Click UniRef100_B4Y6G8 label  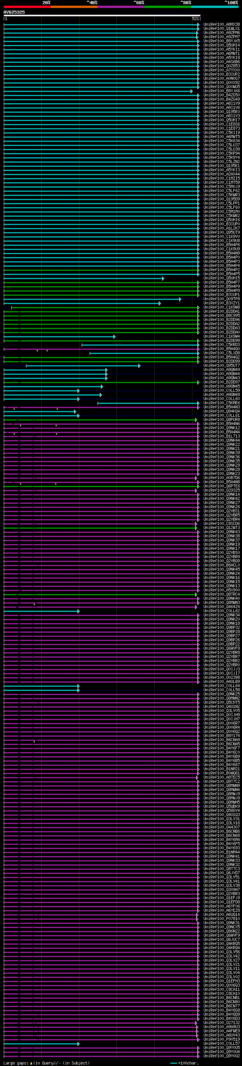coord(222,1010)
